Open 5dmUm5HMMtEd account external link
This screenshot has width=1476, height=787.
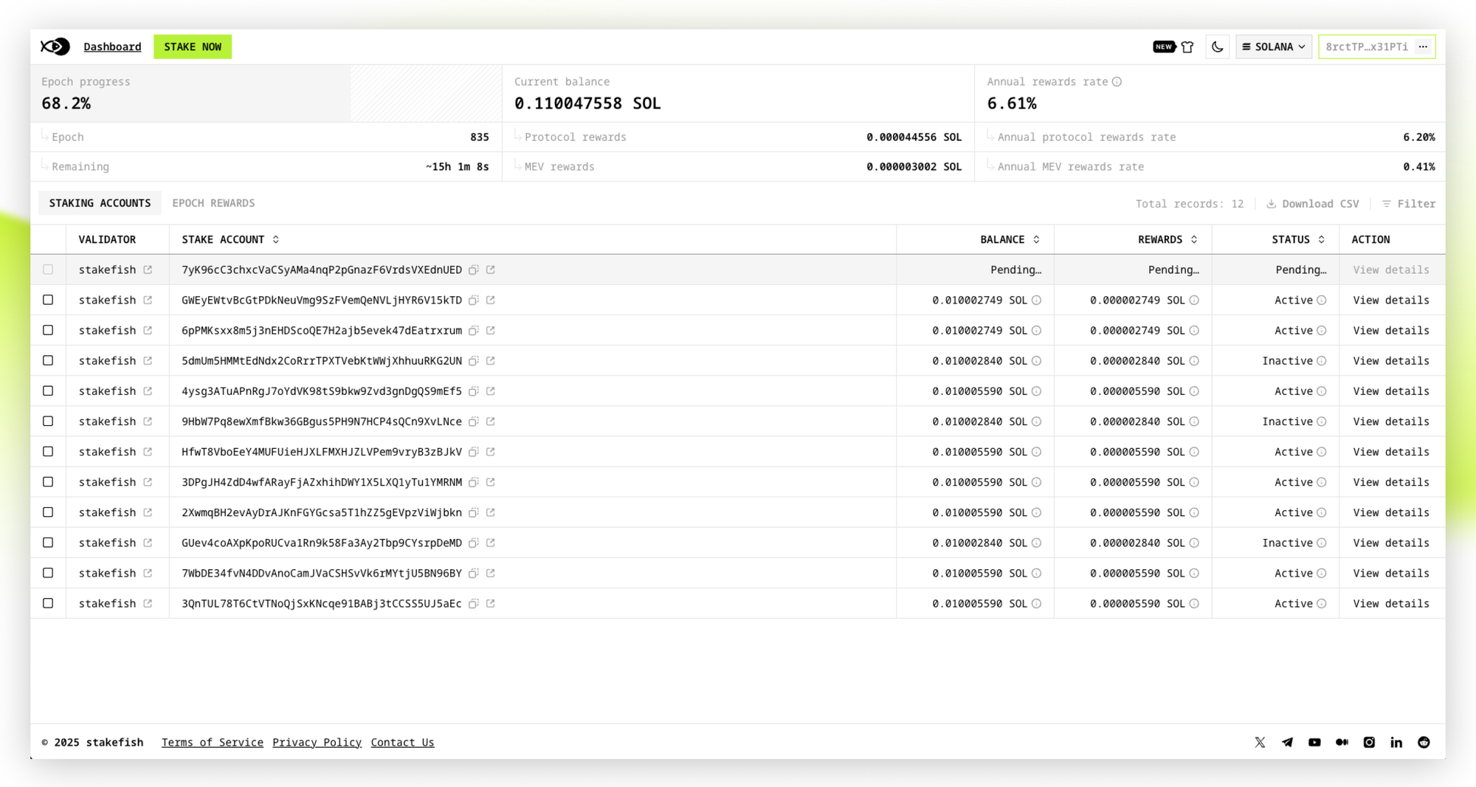coord(491,361)
